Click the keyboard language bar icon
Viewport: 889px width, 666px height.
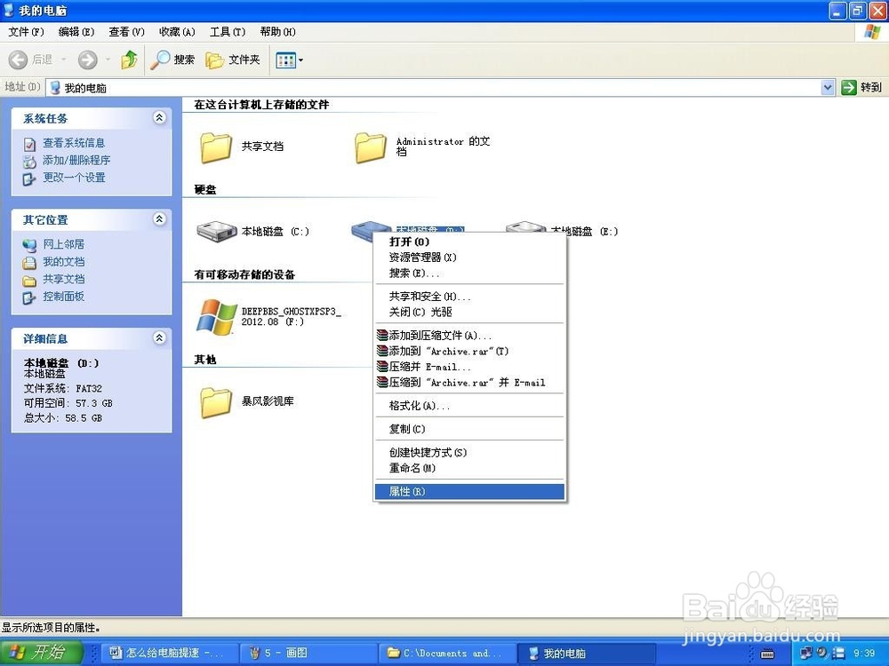pyautogui.click(x=767, y=654)
